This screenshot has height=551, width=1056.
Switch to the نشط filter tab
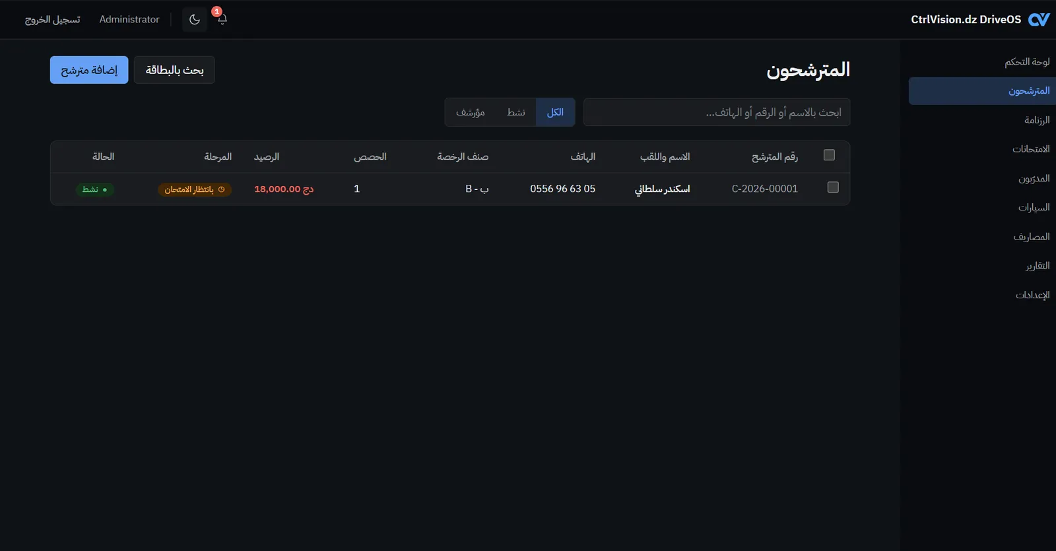tap(516, 112)
